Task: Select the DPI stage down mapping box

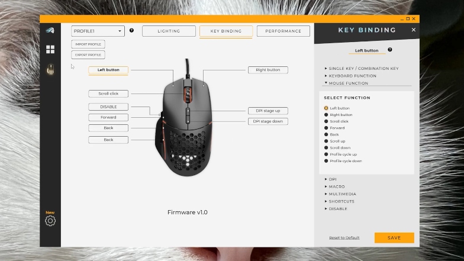Action: (x=268, y=121)
